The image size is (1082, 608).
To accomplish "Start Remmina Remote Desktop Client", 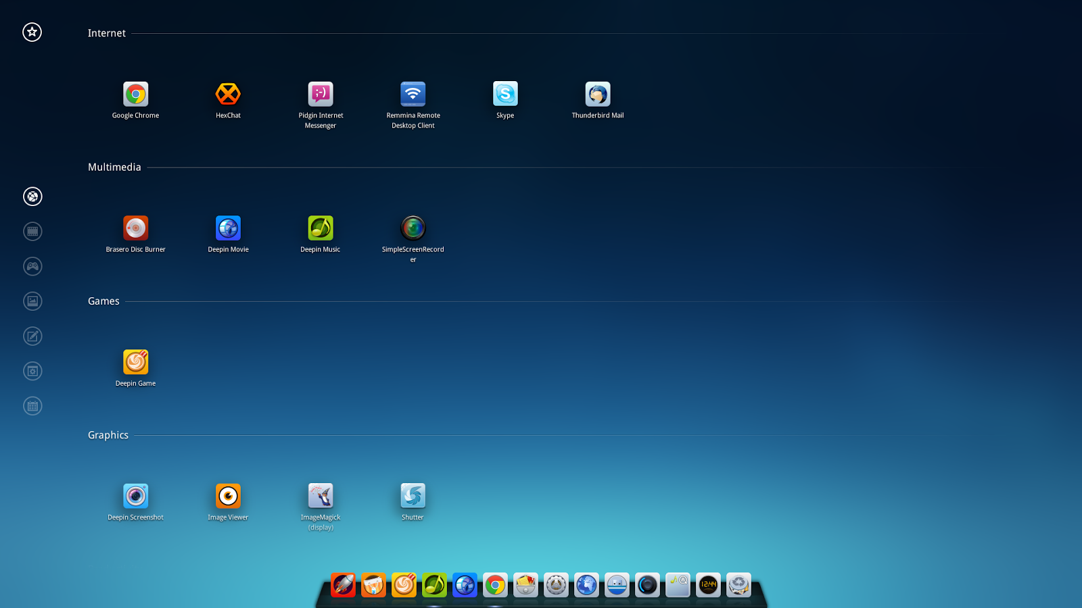I will [x=413, y=95].
